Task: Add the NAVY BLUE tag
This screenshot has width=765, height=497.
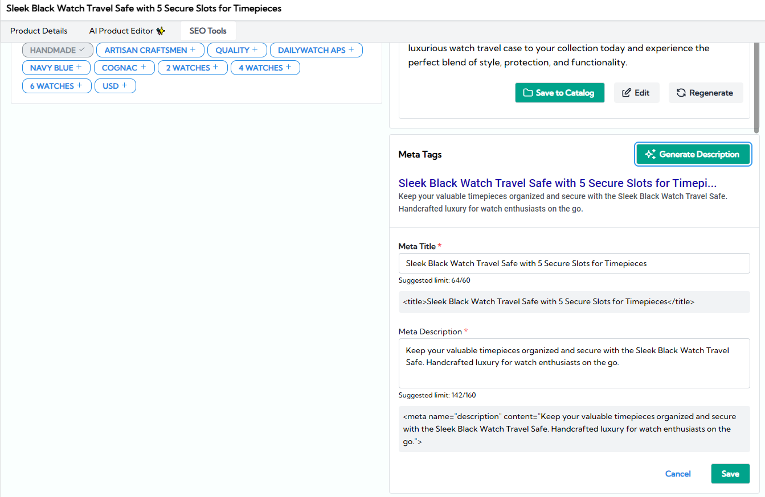Action: click(56, 68)
